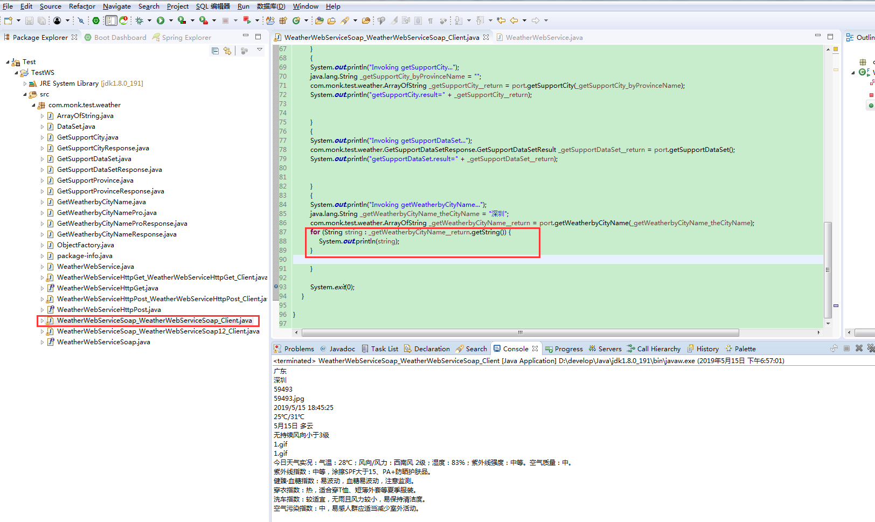Select the Search flashlight toolbar icon
The height and width of the screenshot is (522, 875).
[346, 20]
